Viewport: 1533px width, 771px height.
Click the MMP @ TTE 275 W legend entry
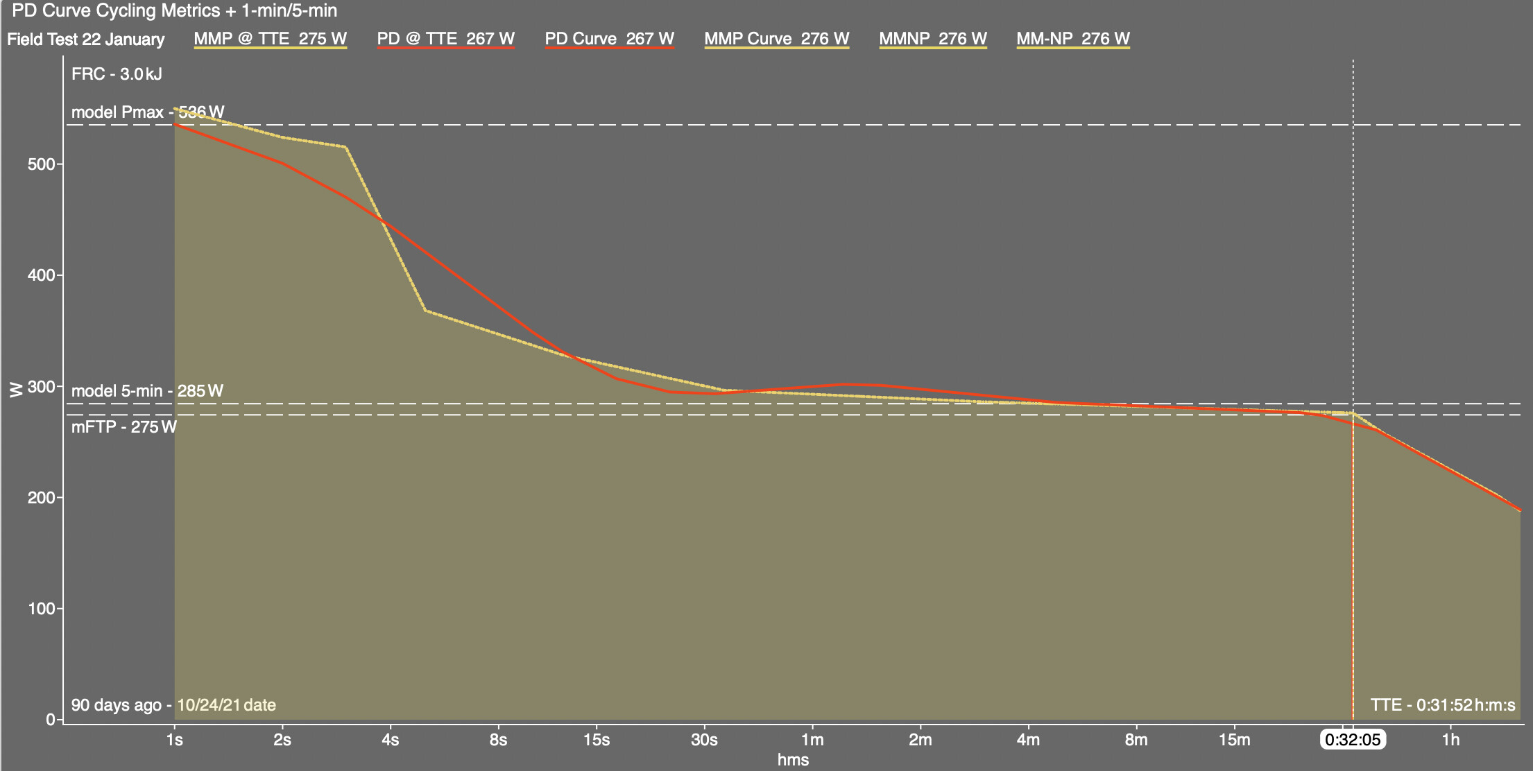tap(271, 39)
